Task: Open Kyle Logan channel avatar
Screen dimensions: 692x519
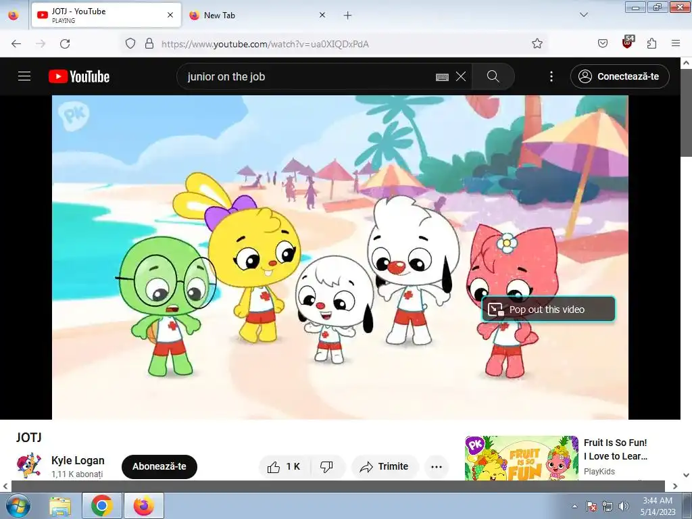Action: click(x=29, y=465)
